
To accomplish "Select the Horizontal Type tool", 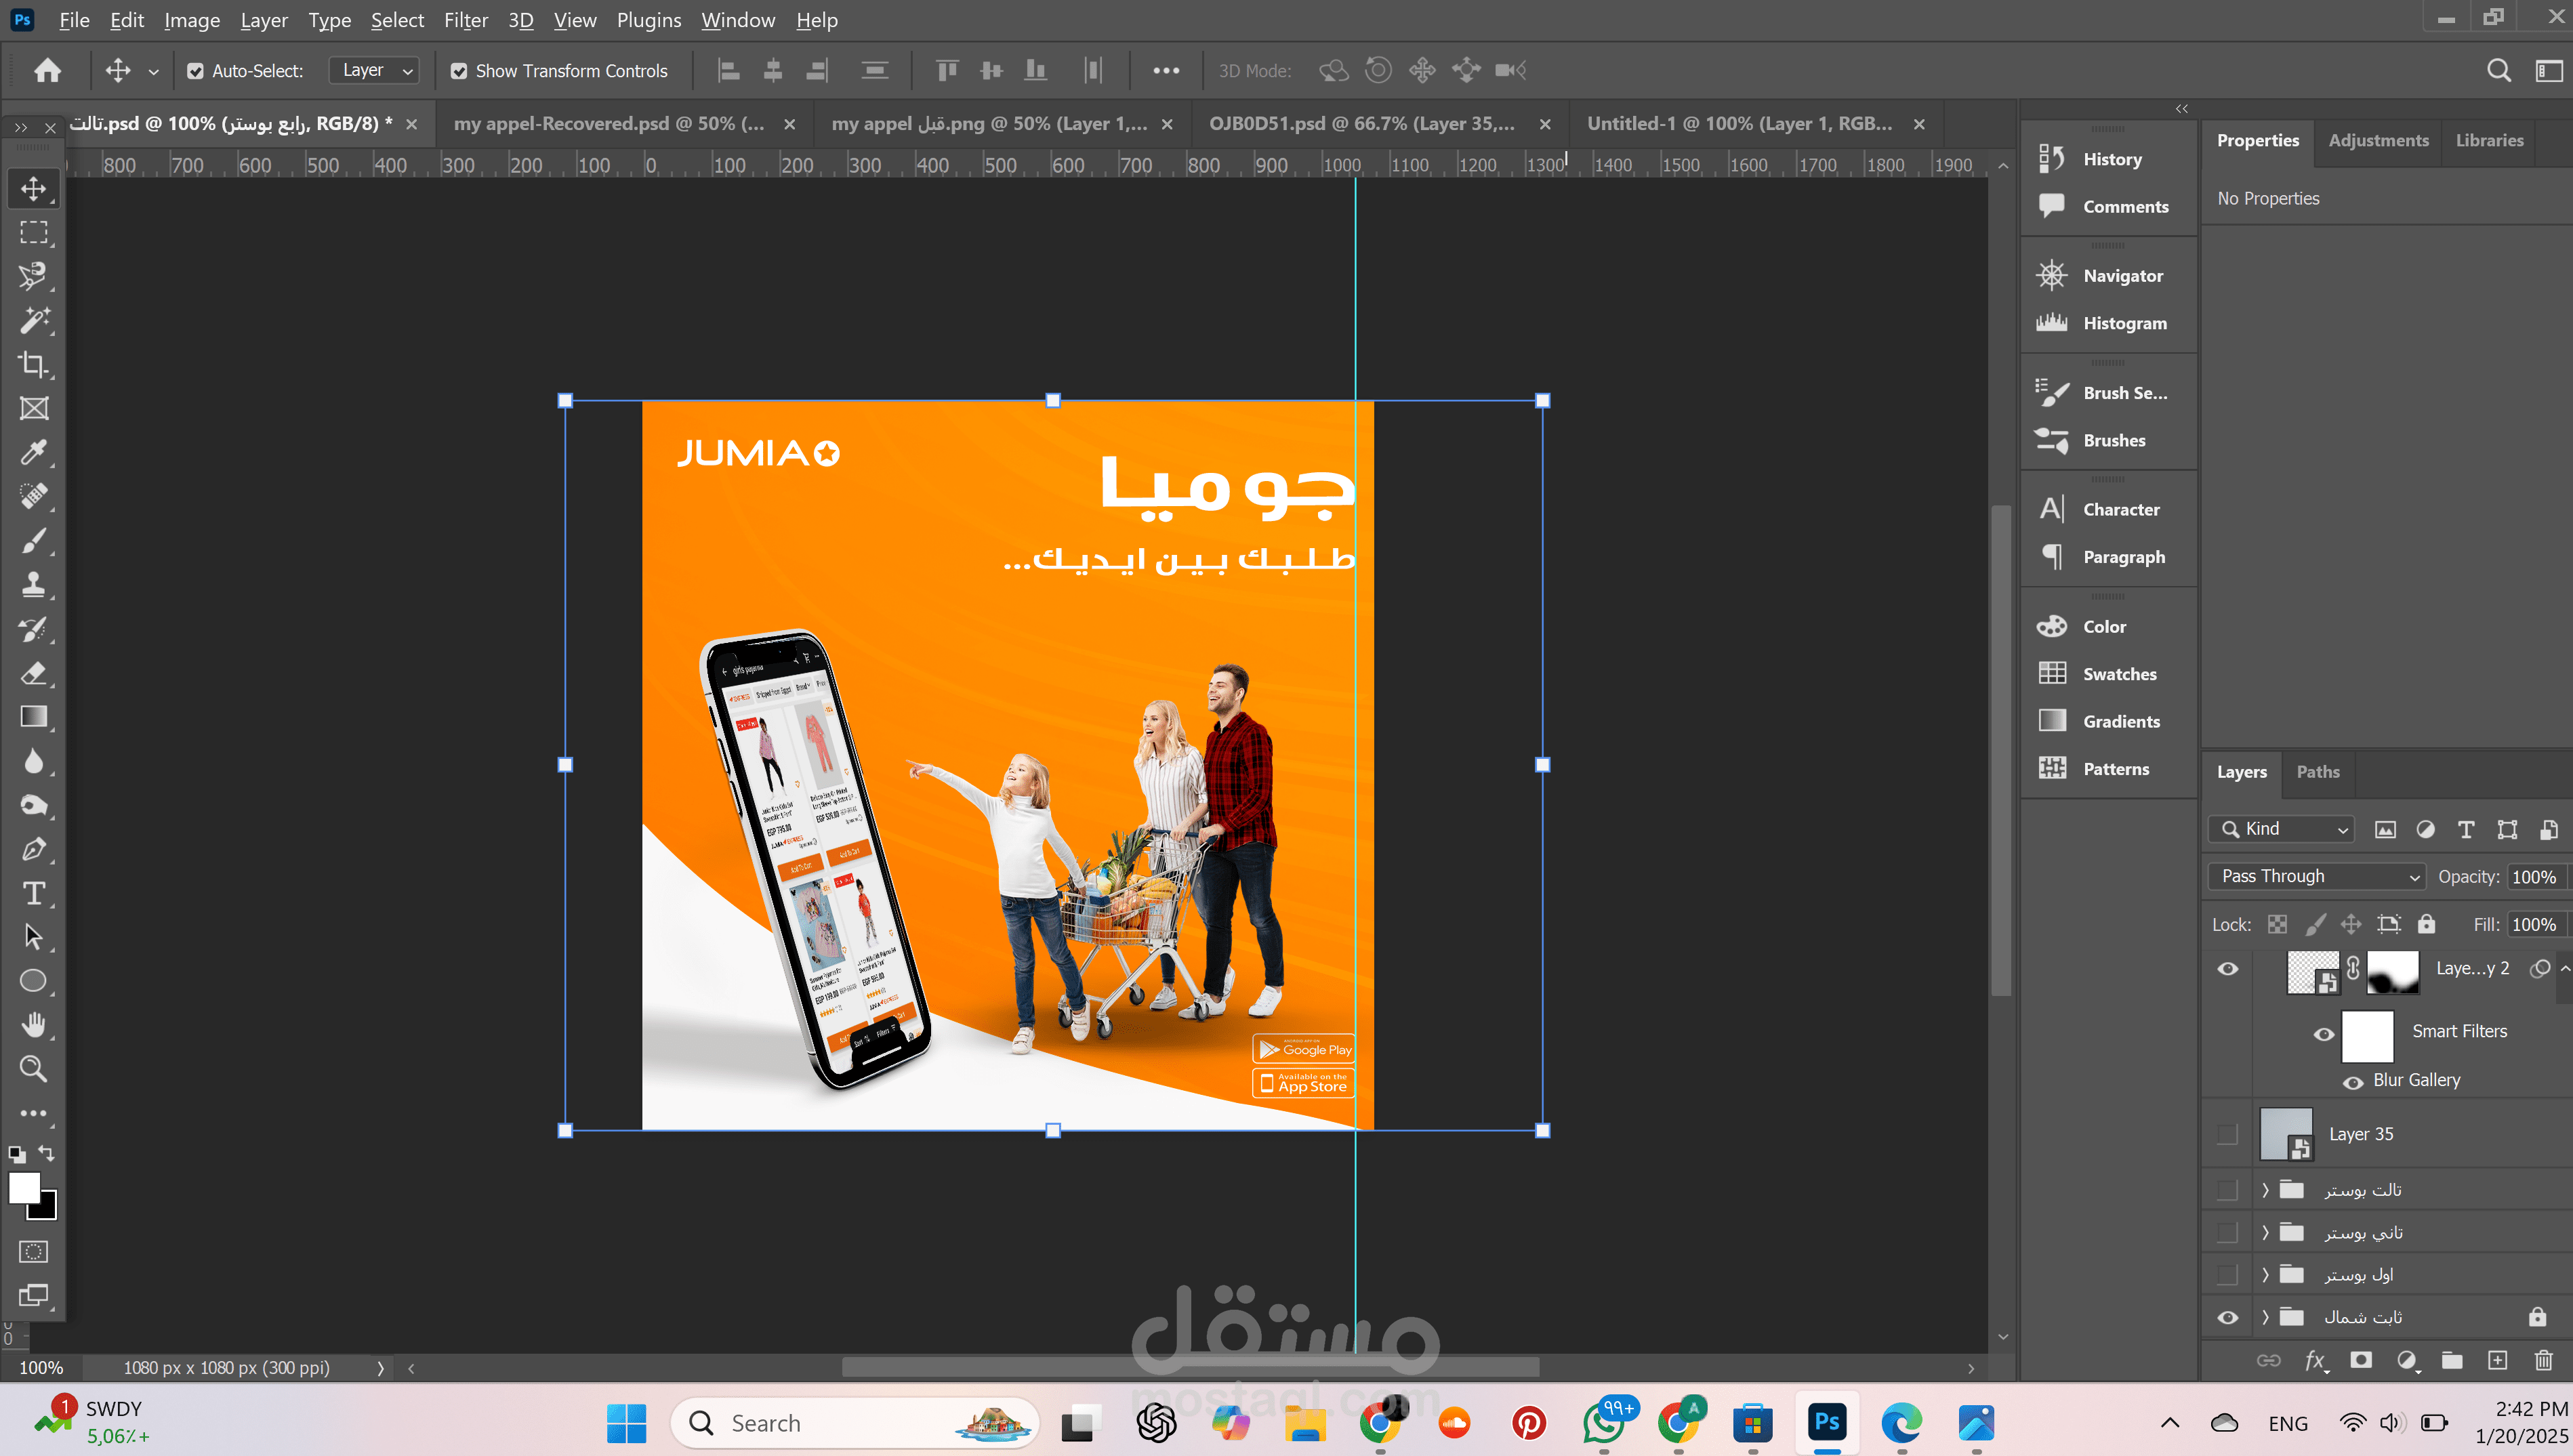I will coord(34,893).
